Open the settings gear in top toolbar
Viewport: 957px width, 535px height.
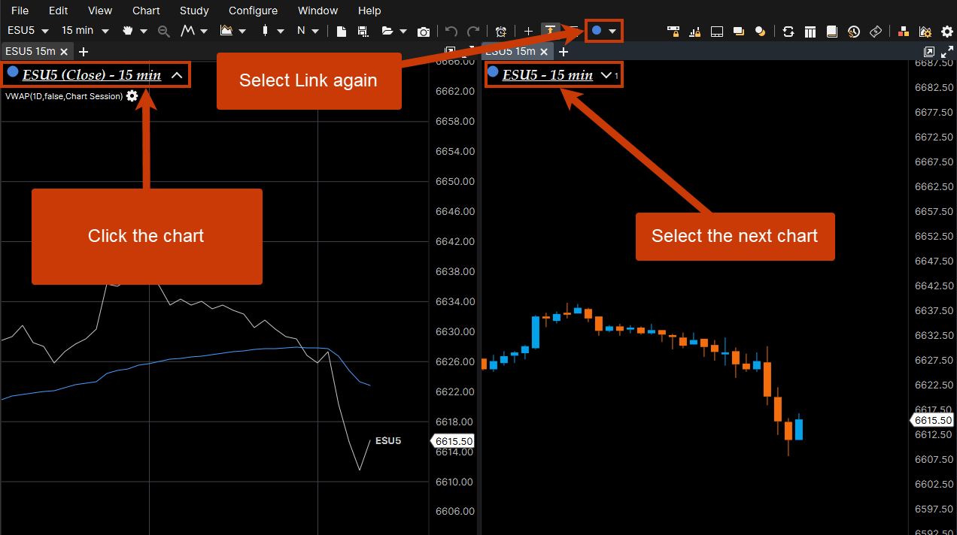point(947,31)
